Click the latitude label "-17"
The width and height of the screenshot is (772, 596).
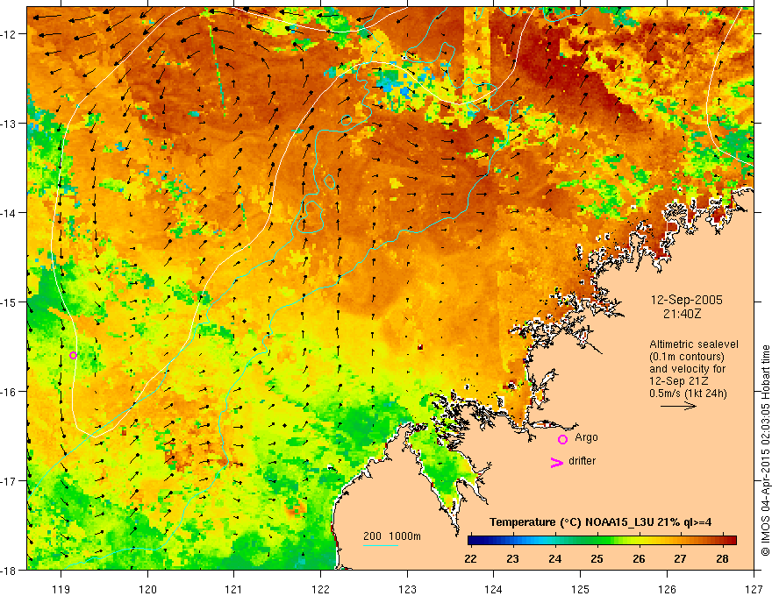(x=10, y=481)
